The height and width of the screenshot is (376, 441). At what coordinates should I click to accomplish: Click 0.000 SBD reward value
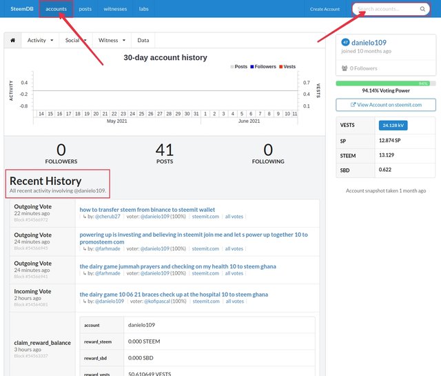(141, 358)
